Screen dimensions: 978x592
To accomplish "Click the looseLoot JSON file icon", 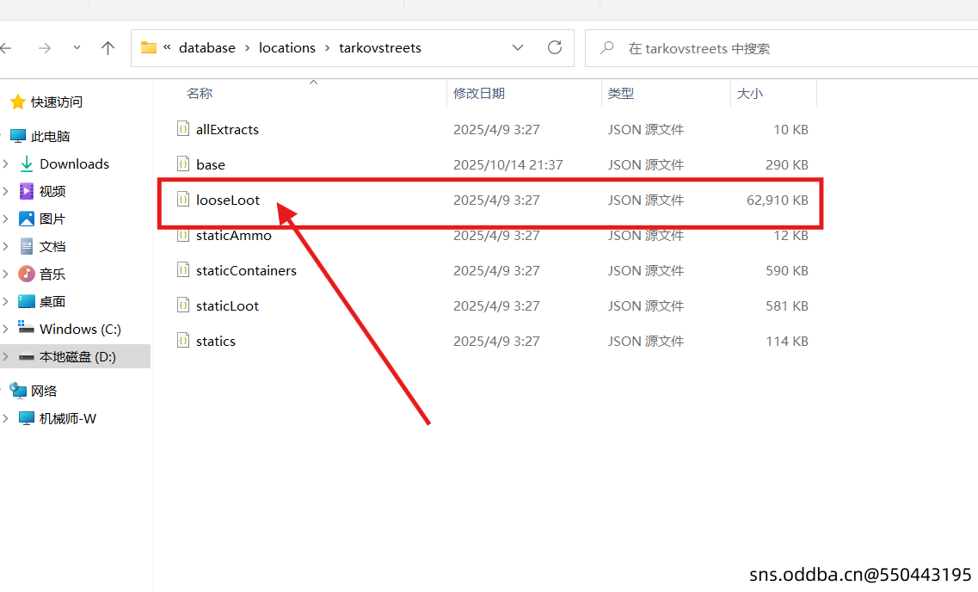I will click(182, 200).
